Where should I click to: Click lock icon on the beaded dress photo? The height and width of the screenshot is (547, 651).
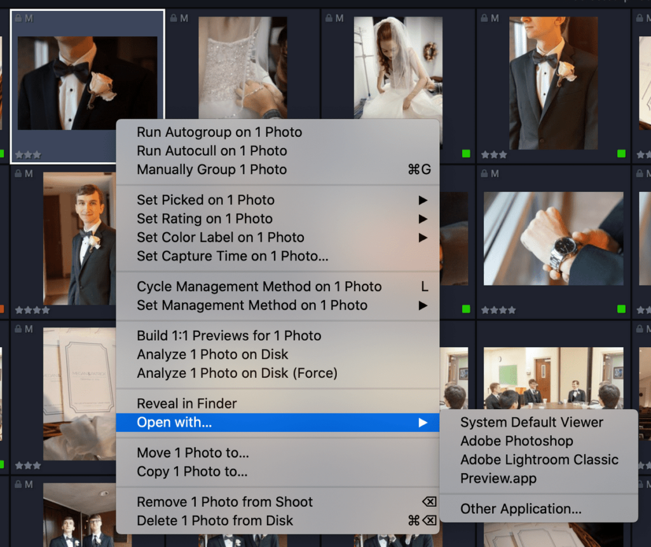pos(174,18)
